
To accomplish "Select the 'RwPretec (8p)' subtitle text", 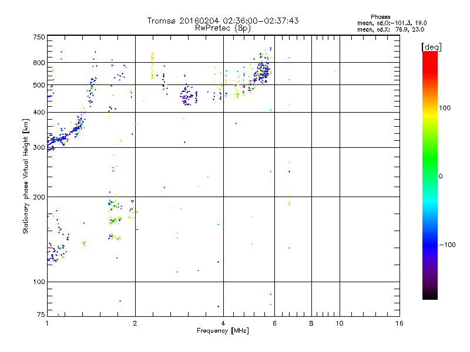I will (223, 28).
